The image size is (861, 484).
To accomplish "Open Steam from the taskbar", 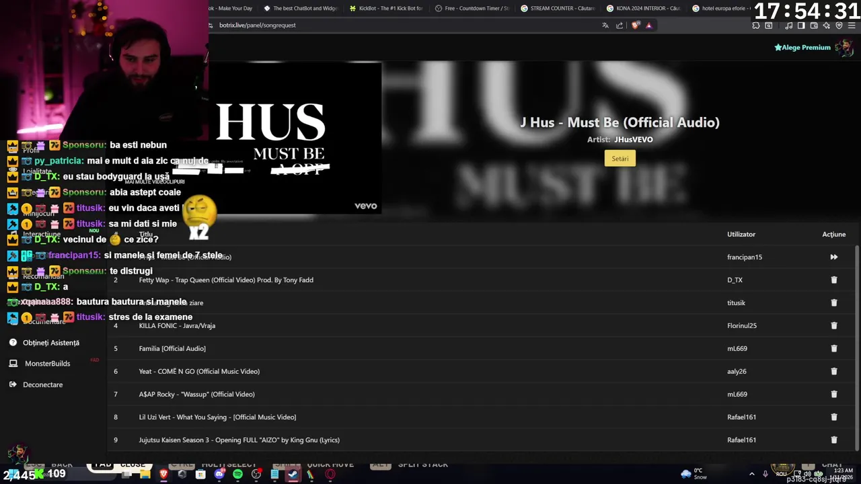I will (293, 474).
